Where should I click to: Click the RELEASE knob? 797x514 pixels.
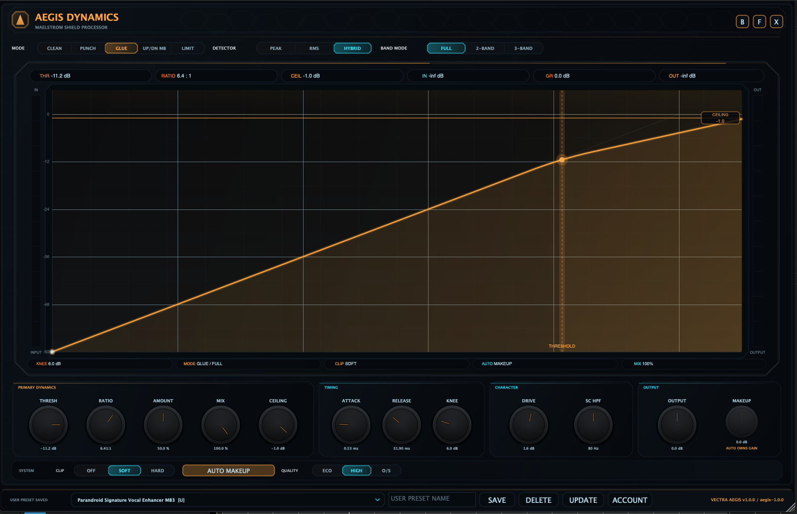click(401, 425)
